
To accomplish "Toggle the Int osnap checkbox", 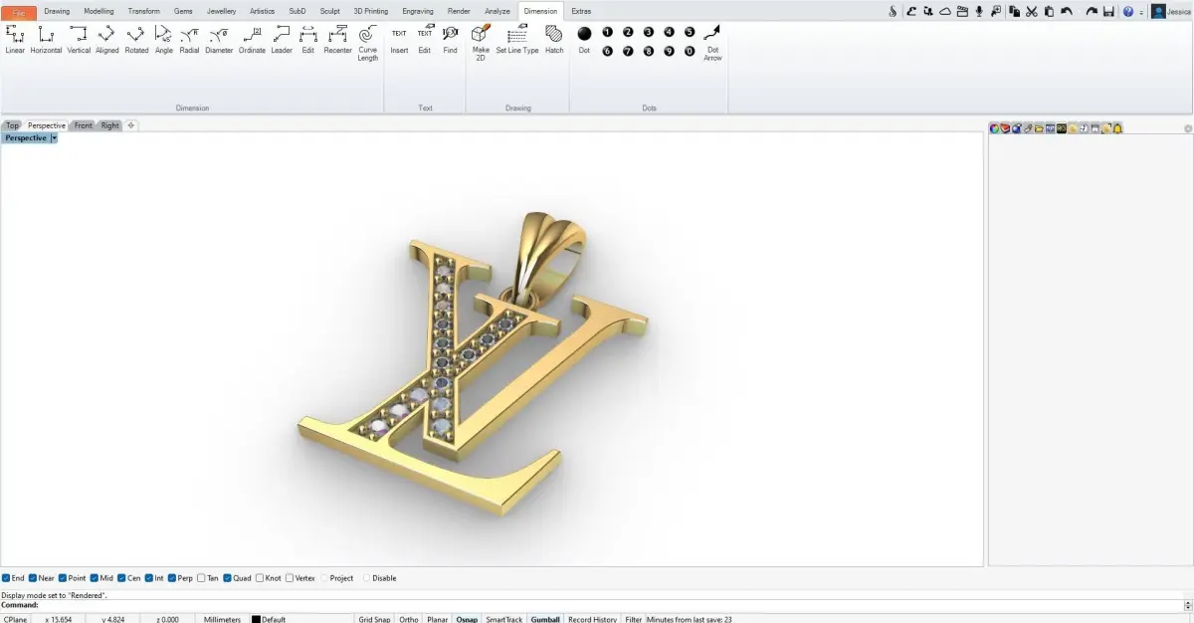I will click(x=149, y=578).
